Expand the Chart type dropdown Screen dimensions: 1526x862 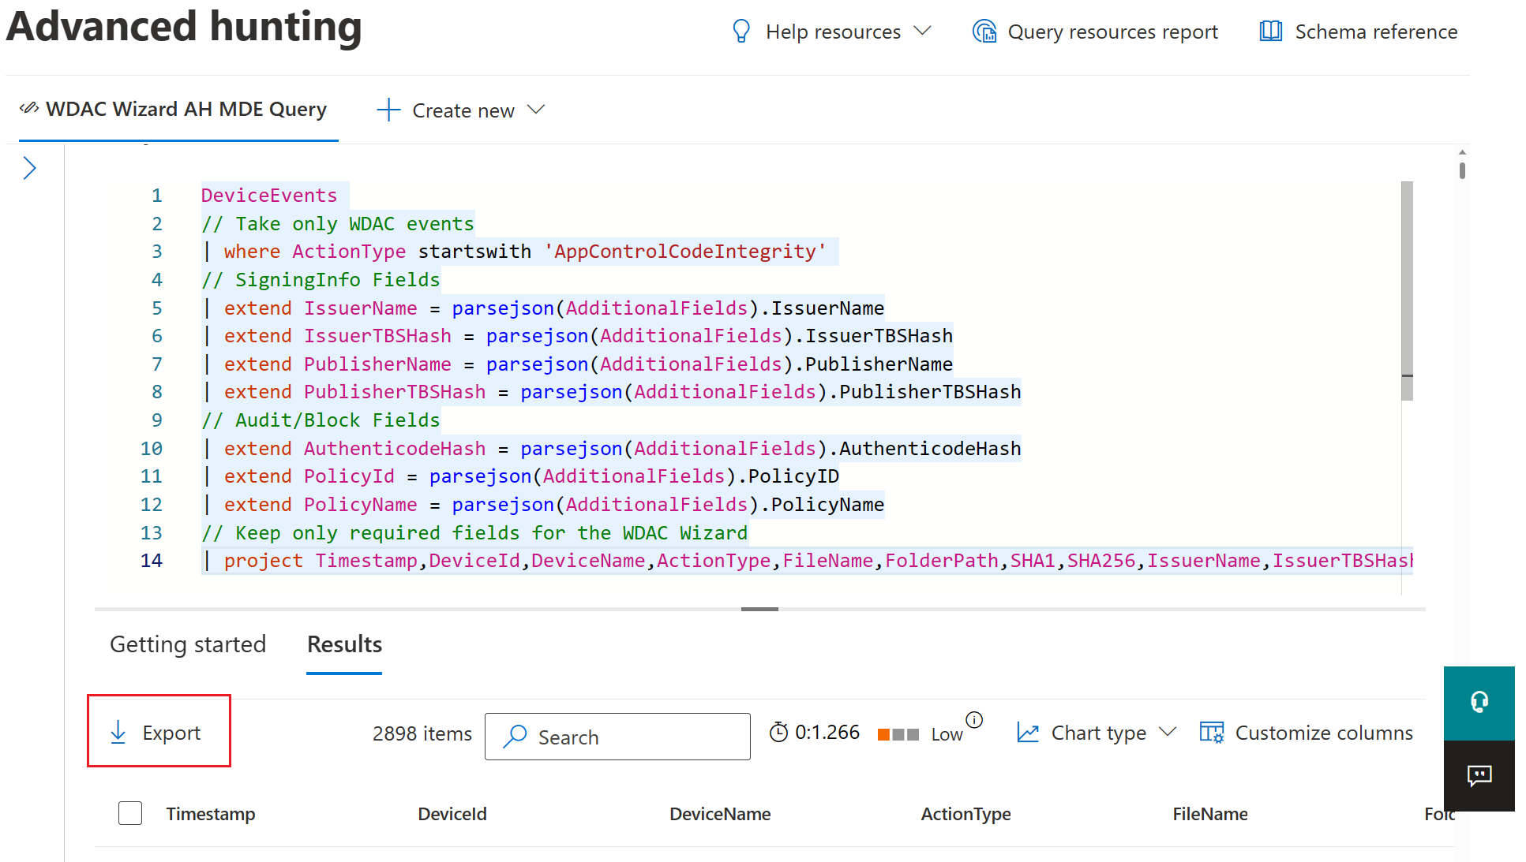[x=1168, y=732]
